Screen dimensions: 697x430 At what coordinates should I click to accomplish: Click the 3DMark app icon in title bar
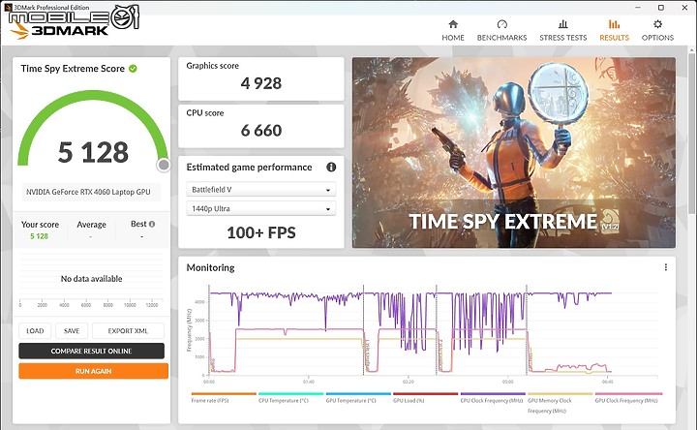pyautogui.click(x=8, y=7)
